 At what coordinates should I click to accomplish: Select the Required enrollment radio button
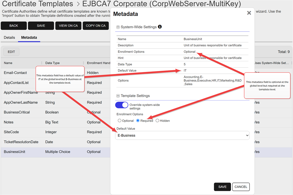click(x=138, y=121)
